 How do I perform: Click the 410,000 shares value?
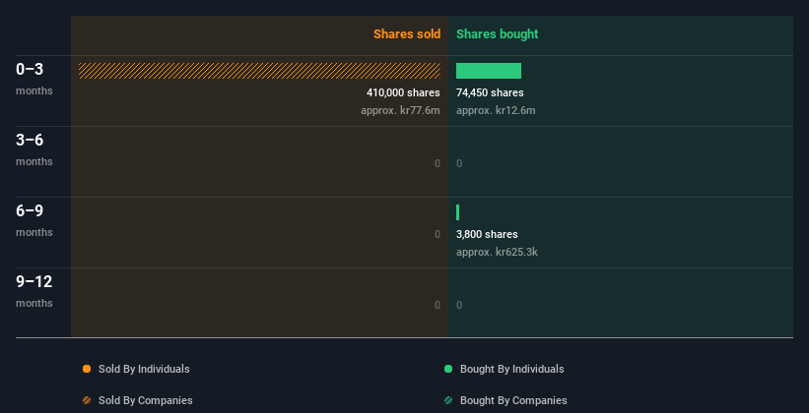pos(403,92)
